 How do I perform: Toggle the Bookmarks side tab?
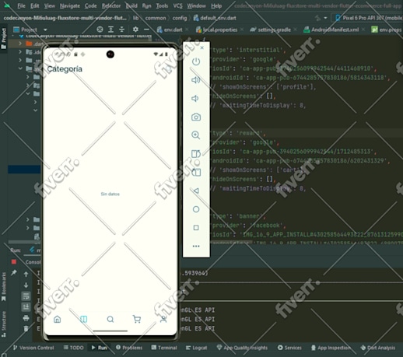4,286
